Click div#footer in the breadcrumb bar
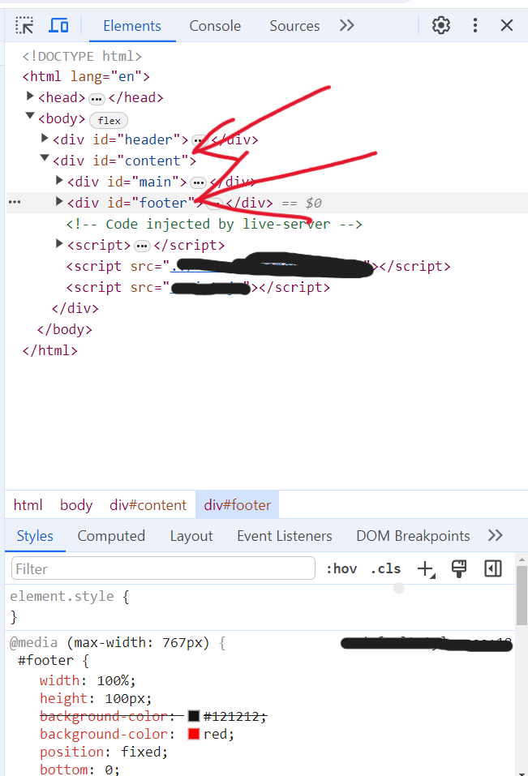Viewport: 528px width, 776px height. tap(237, 505)
